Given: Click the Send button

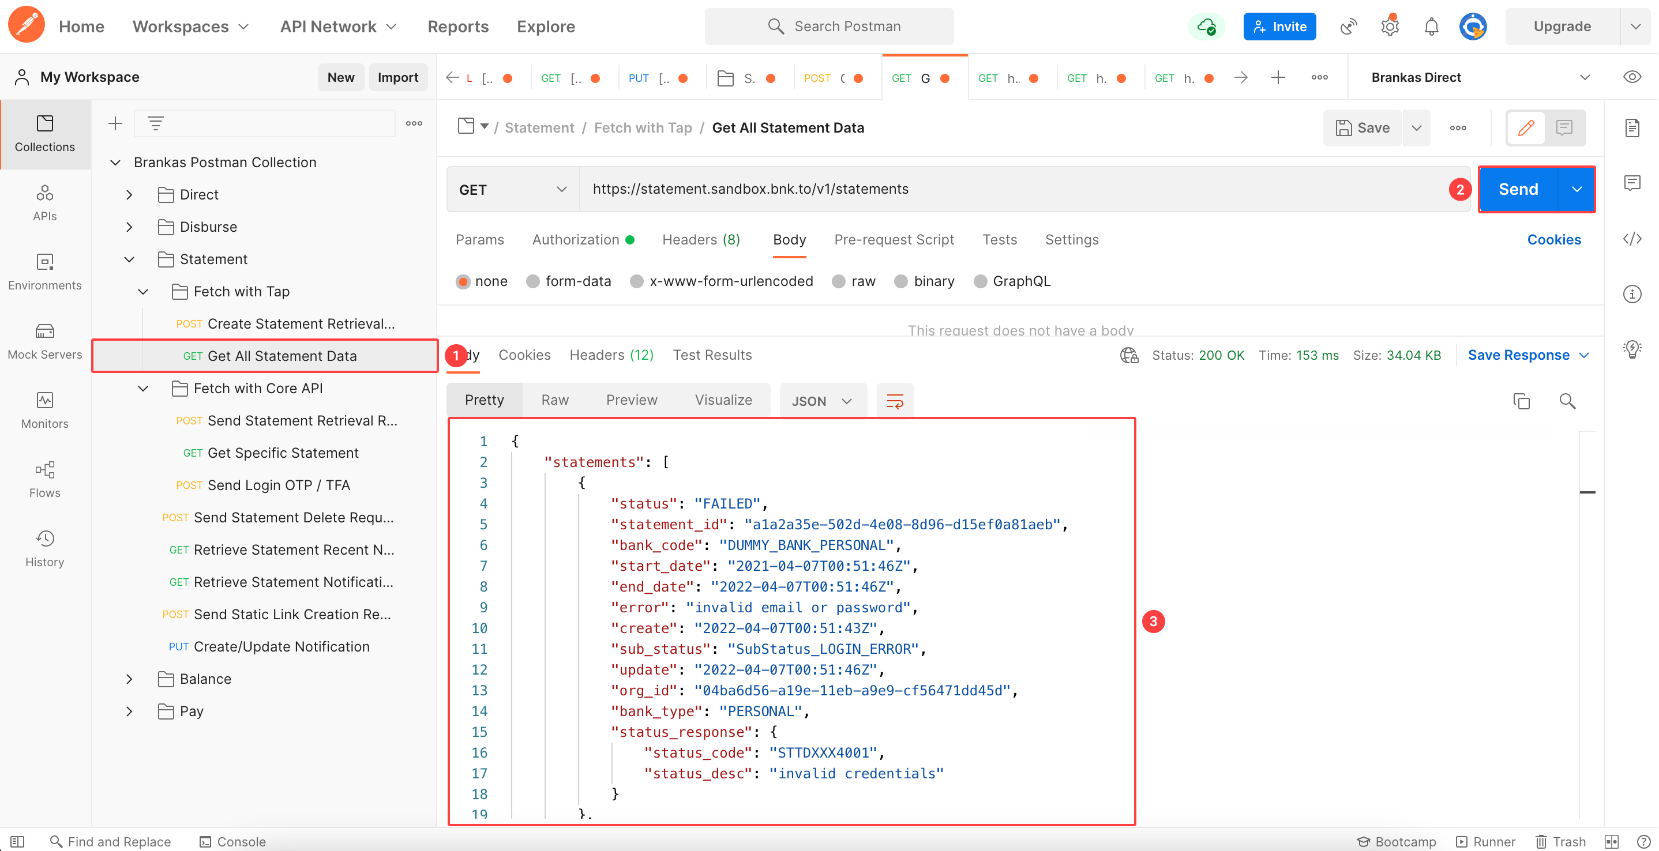Looking at the screenshot, I should tap(1518, 189).
